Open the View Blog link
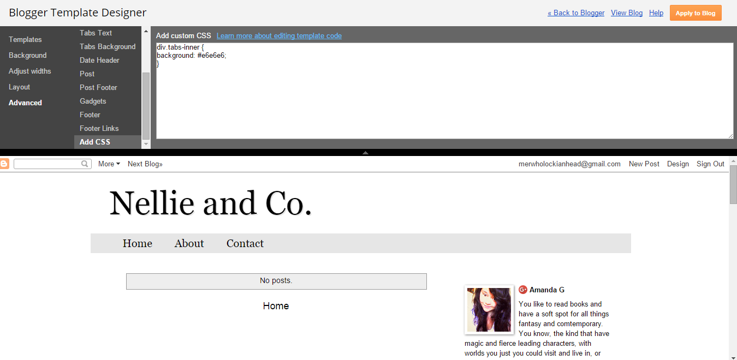 tap(627, 13)
